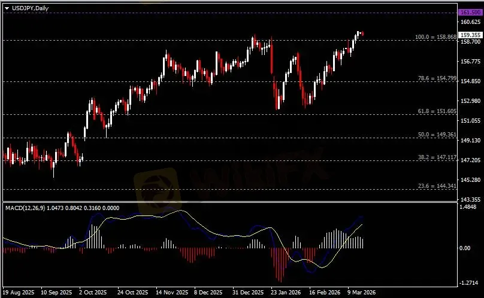Viewport: 484px width, 298px height.
Task: Click the 145.280 price axis value
Action: click(x=471, y=180)
